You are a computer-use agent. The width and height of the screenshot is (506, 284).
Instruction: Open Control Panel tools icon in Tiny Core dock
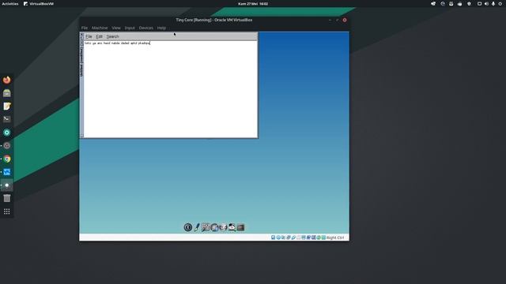coord(206,227)
